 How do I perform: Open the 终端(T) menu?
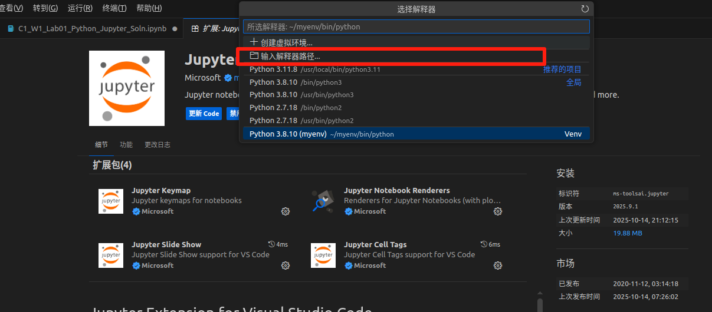(x=114, y=8)
